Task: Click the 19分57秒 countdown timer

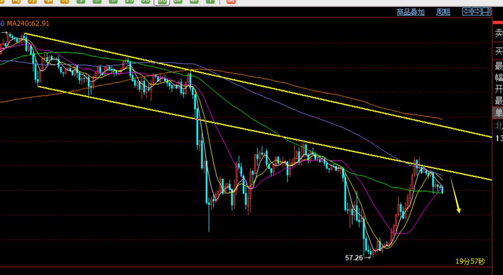Action: coord(470,262)
